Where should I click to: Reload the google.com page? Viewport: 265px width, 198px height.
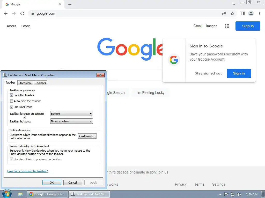[22, 13]
